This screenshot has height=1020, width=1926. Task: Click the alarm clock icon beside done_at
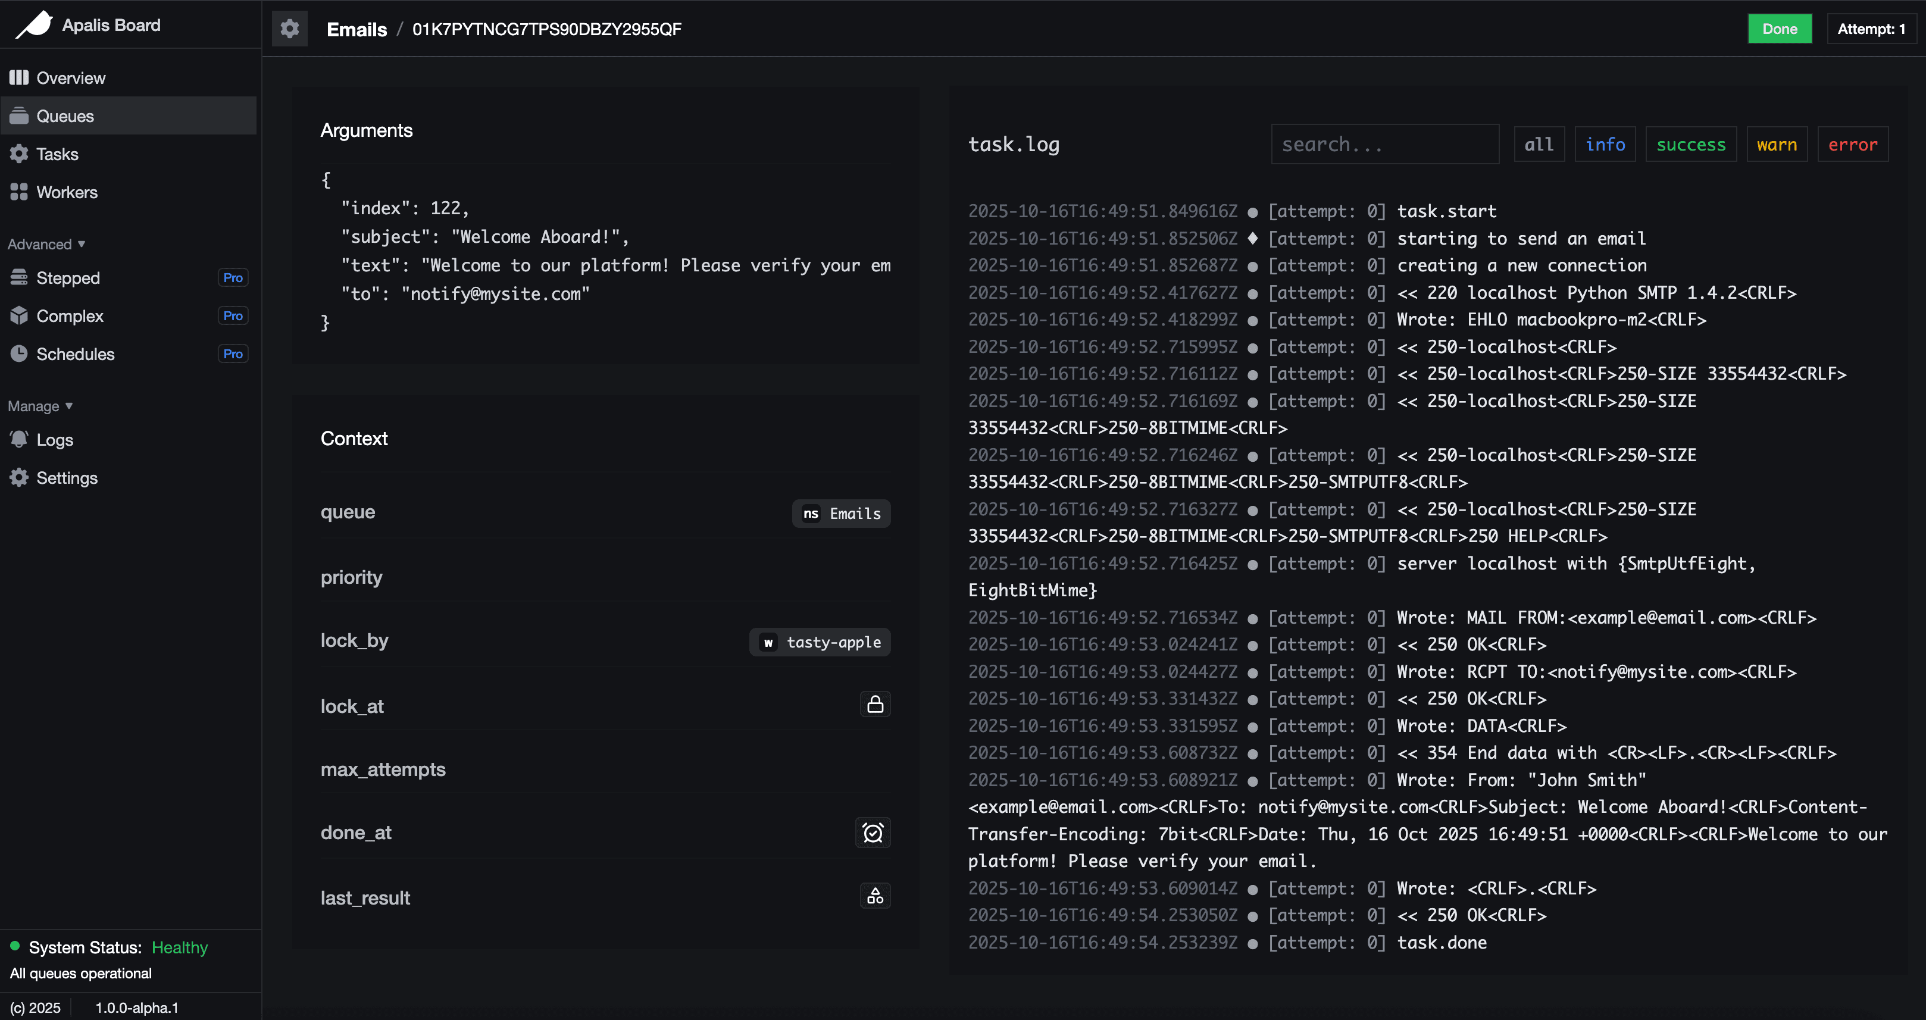873,833
